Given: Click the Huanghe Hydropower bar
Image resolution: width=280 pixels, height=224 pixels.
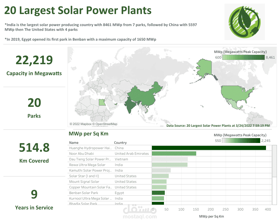Looking at the screenshot, I should click(209, 148).
